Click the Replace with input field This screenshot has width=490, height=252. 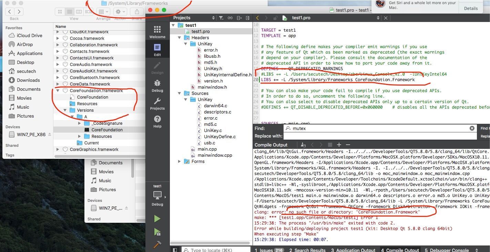pyautogui.click(x=380, y=136)
